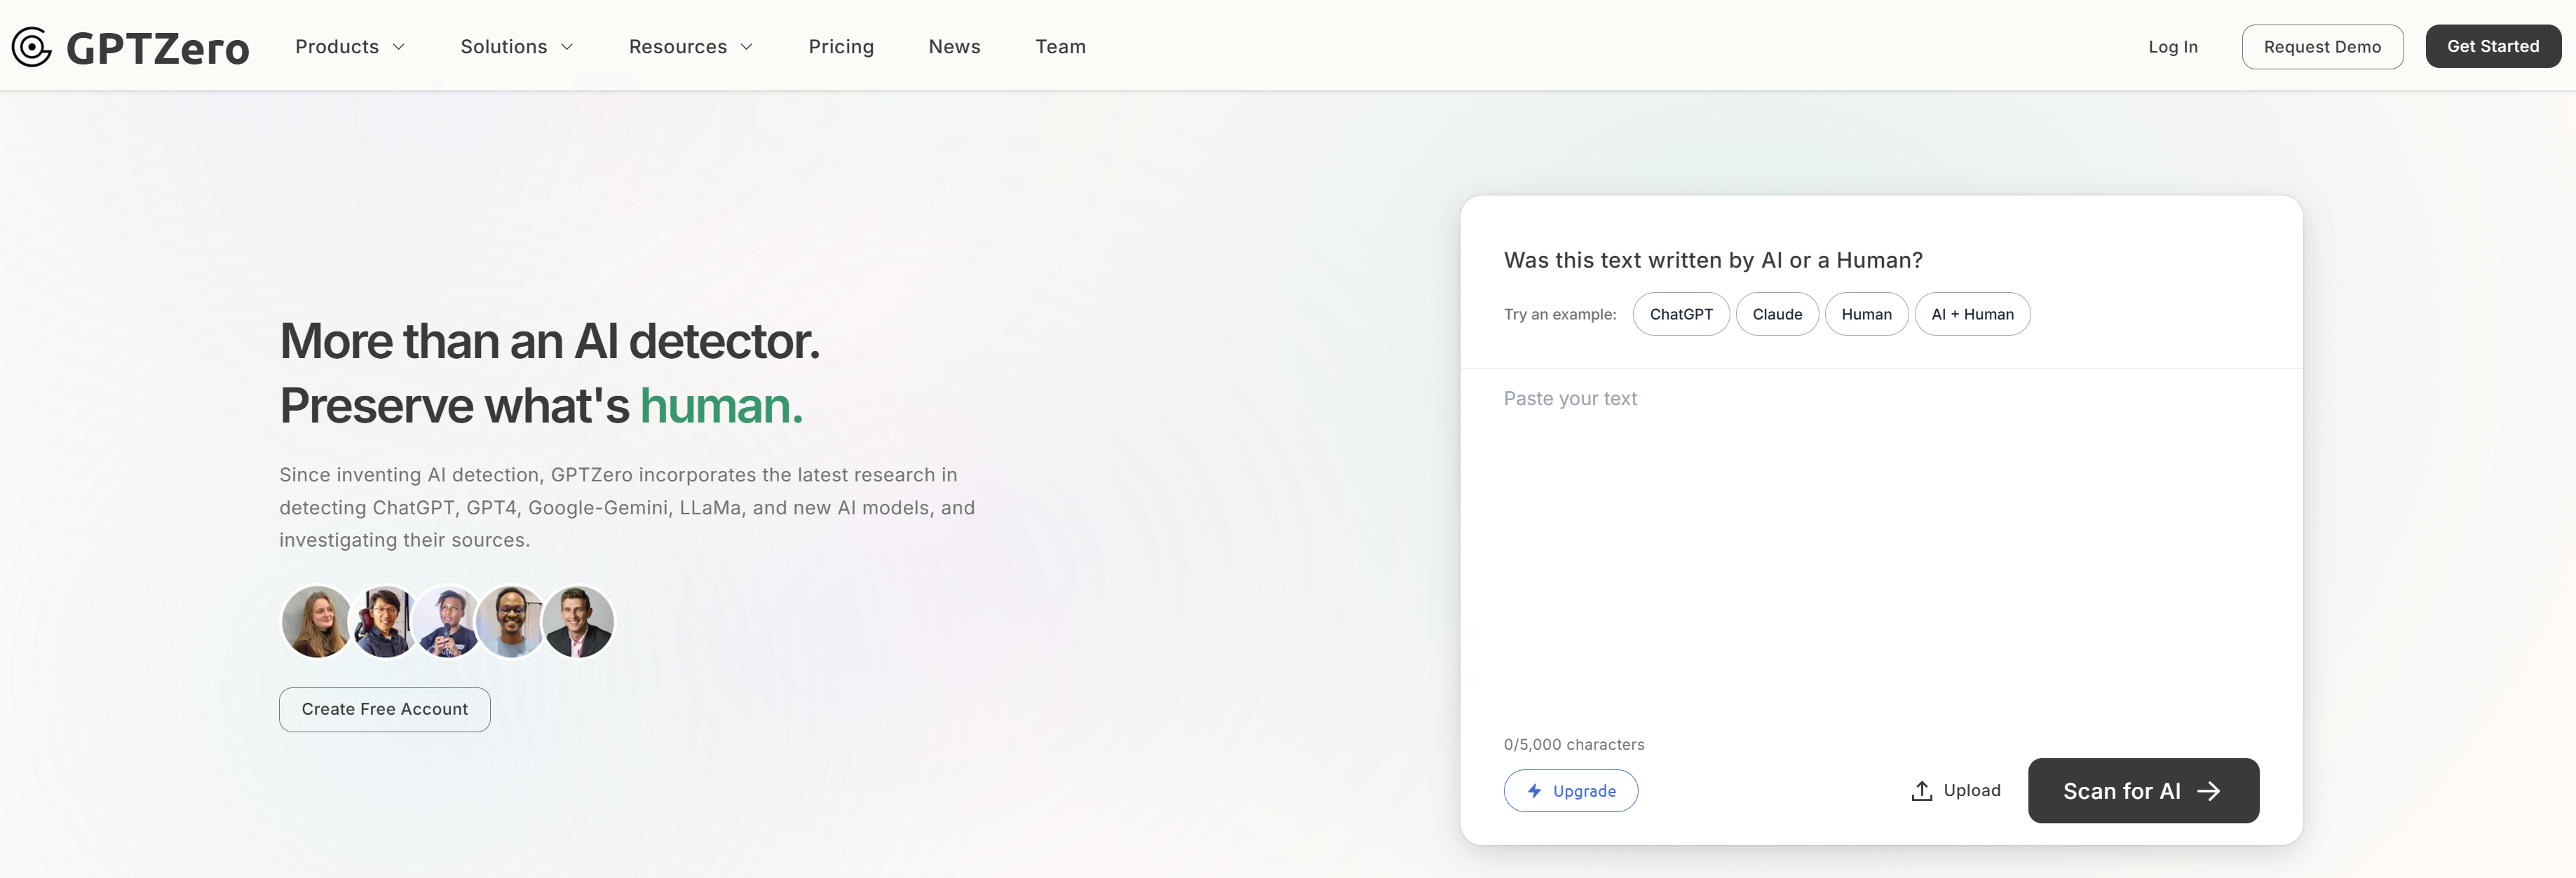Image resolution: width=2576 pixels, height=878 pixels.
Task: Select the ChatGPT example chip
Action: pyautogui.click(x=1680, y=314)
